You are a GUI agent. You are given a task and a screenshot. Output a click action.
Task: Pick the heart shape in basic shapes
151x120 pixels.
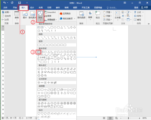(62, 59)
